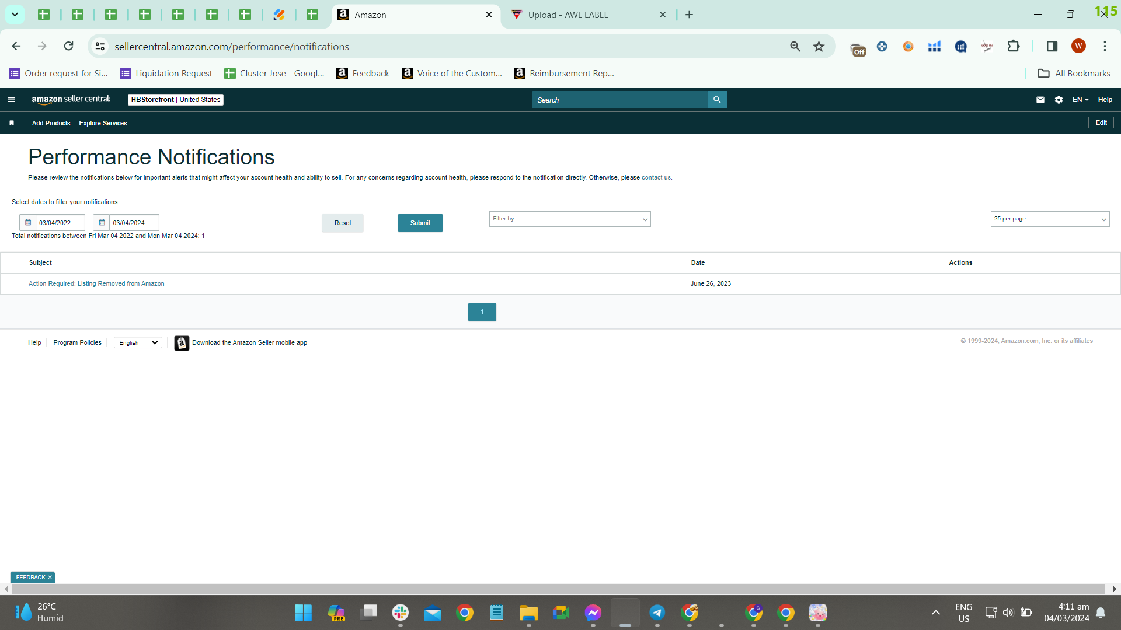This screenshot has height=630, width=1121.
Task: Open the Chrome three-dot menu
Action: (x=1105, y=46)
